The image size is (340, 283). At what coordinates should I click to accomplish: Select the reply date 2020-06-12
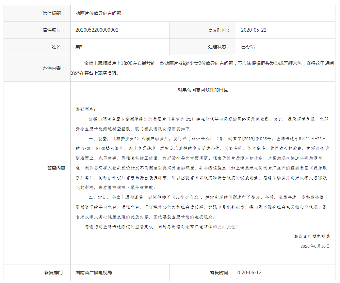coord(249,273)
